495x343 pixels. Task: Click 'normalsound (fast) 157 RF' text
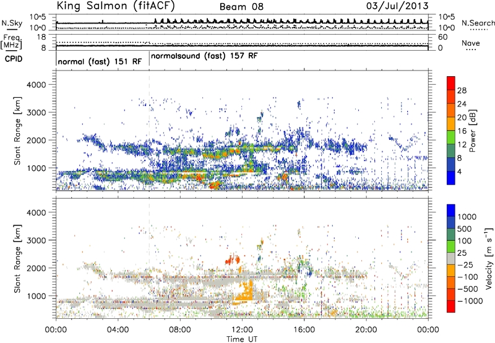[x=204, y=56]
